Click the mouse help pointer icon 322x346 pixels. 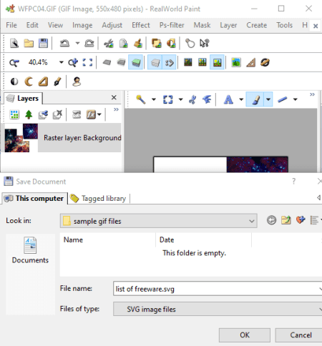[x=205, y=44]
